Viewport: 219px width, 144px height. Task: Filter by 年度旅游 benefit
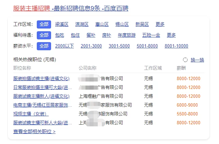127,35
